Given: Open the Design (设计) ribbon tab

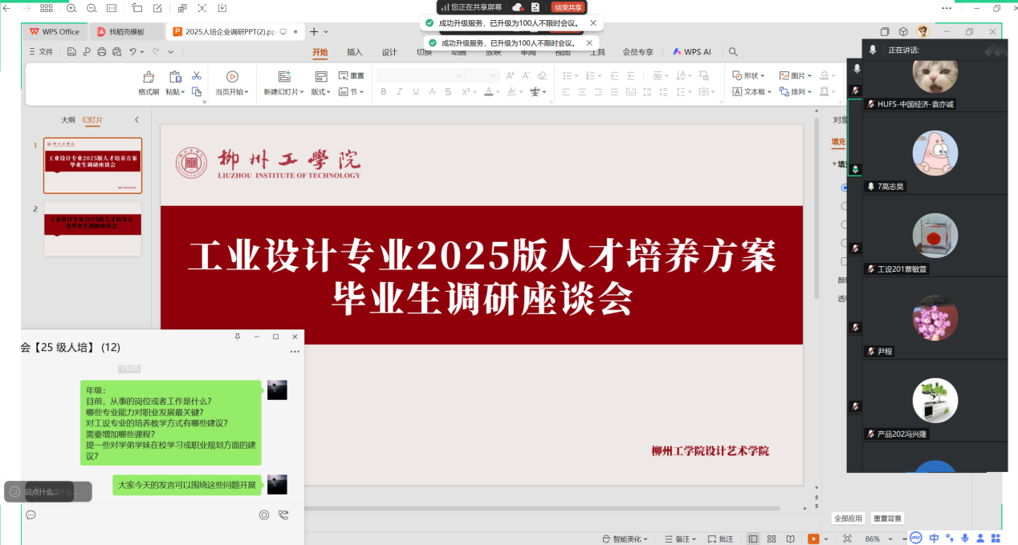Looking at the screenshot, I should (389, 52).
